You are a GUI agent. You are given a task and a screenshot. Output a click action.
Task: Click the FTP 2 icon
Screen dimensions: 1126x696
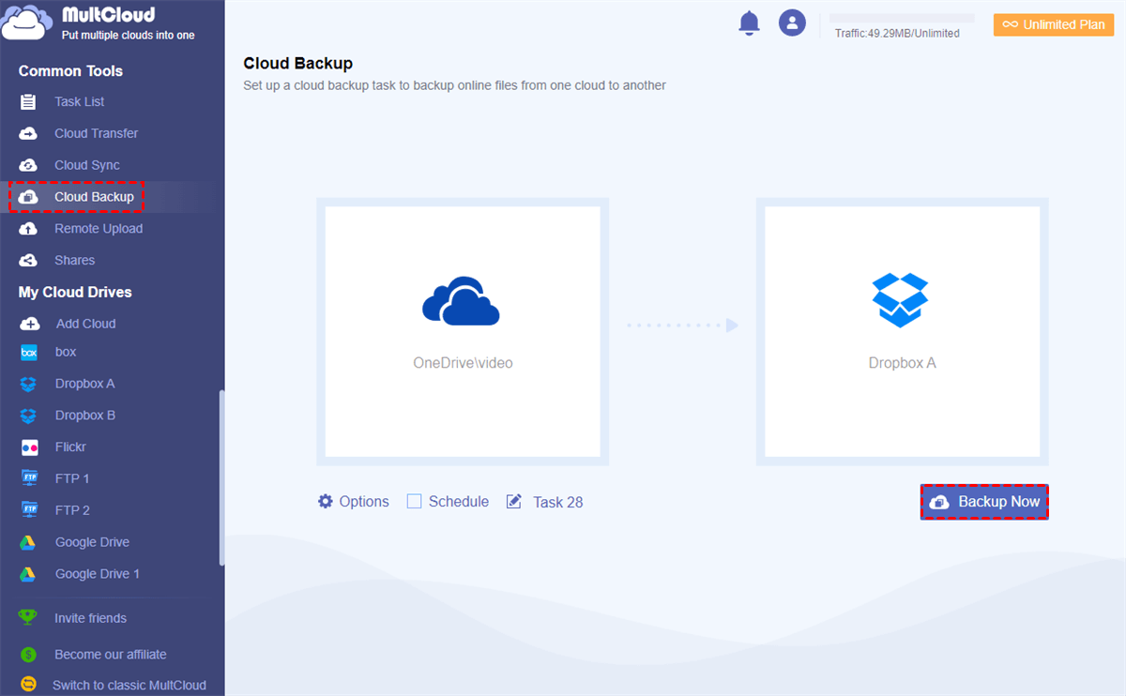click(x=29, y=510)
